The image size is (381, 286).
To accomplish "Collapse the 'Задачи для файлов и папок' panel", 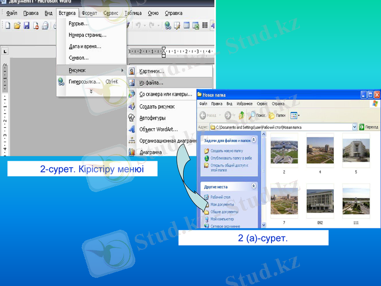I will coord(254,141).
